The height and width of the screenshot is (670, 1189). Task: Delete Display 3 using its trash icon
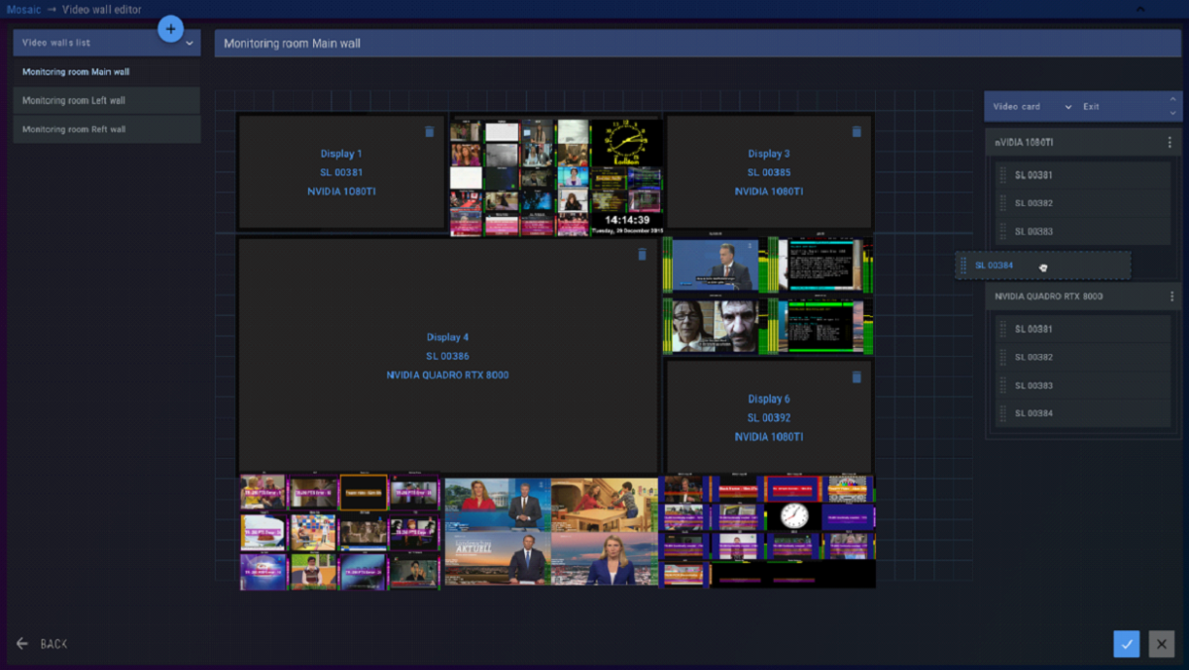pos(856,131)
